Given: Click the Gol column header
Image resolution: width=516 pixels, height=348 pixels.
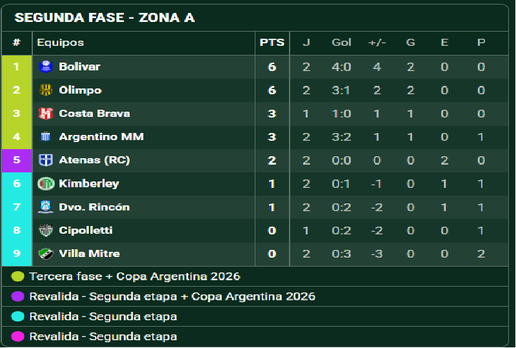Looking at the screenshot, I should click(x=341, y=43).
